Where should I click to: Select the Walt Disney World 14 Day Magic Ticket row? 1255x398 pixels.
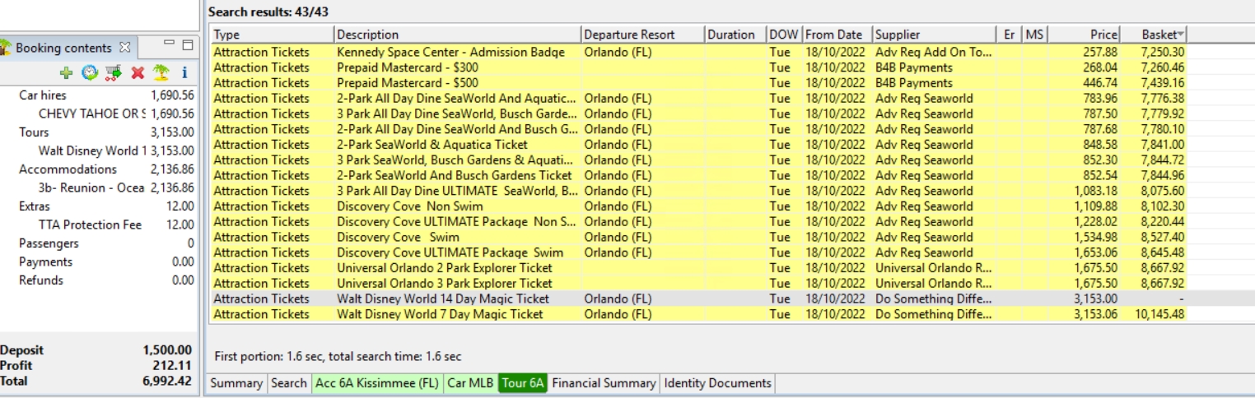[442, 298]
